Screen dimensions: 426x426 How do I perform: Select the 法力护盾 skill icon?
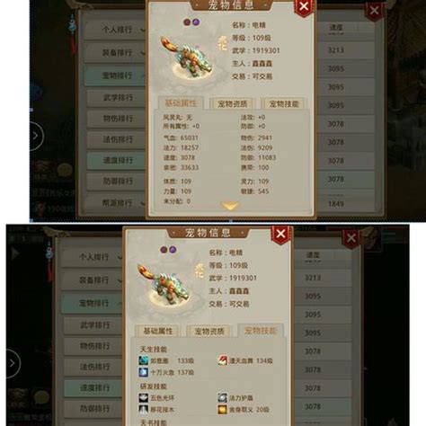click(x=222, y=398)
